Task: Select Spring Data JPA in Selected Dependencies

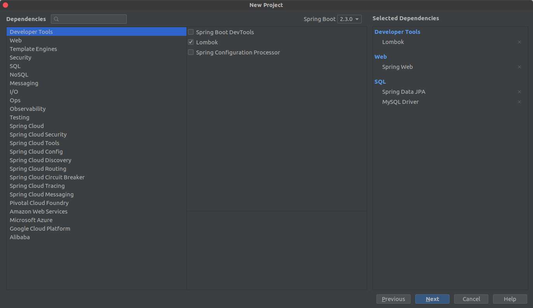Action: [404, 92]
